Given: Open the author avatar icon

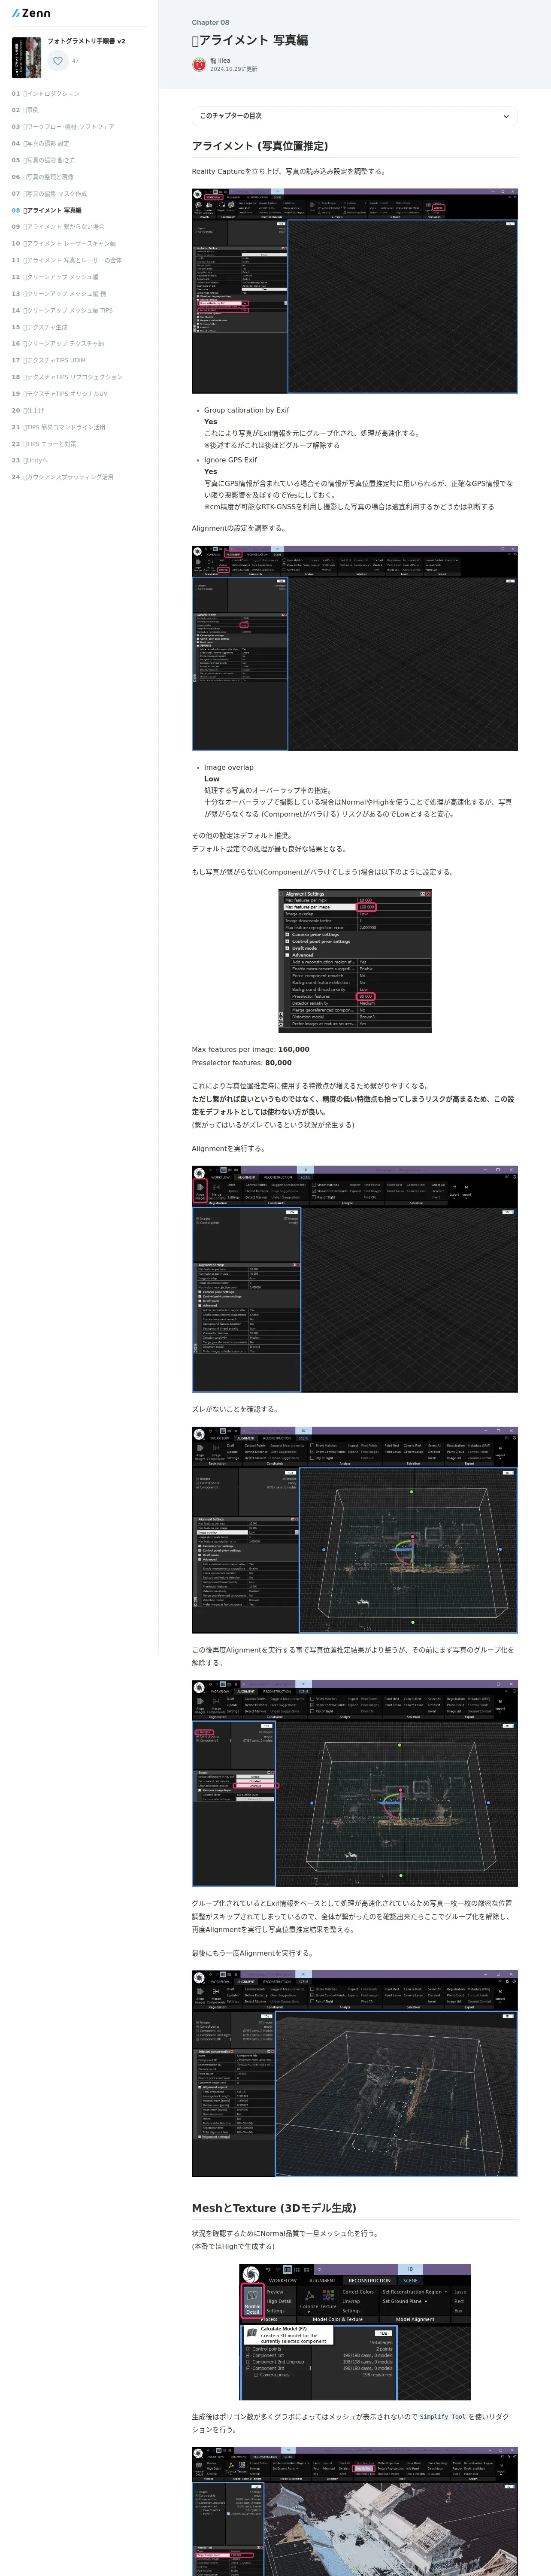Looking at the screenshot, I should point(199,65).
